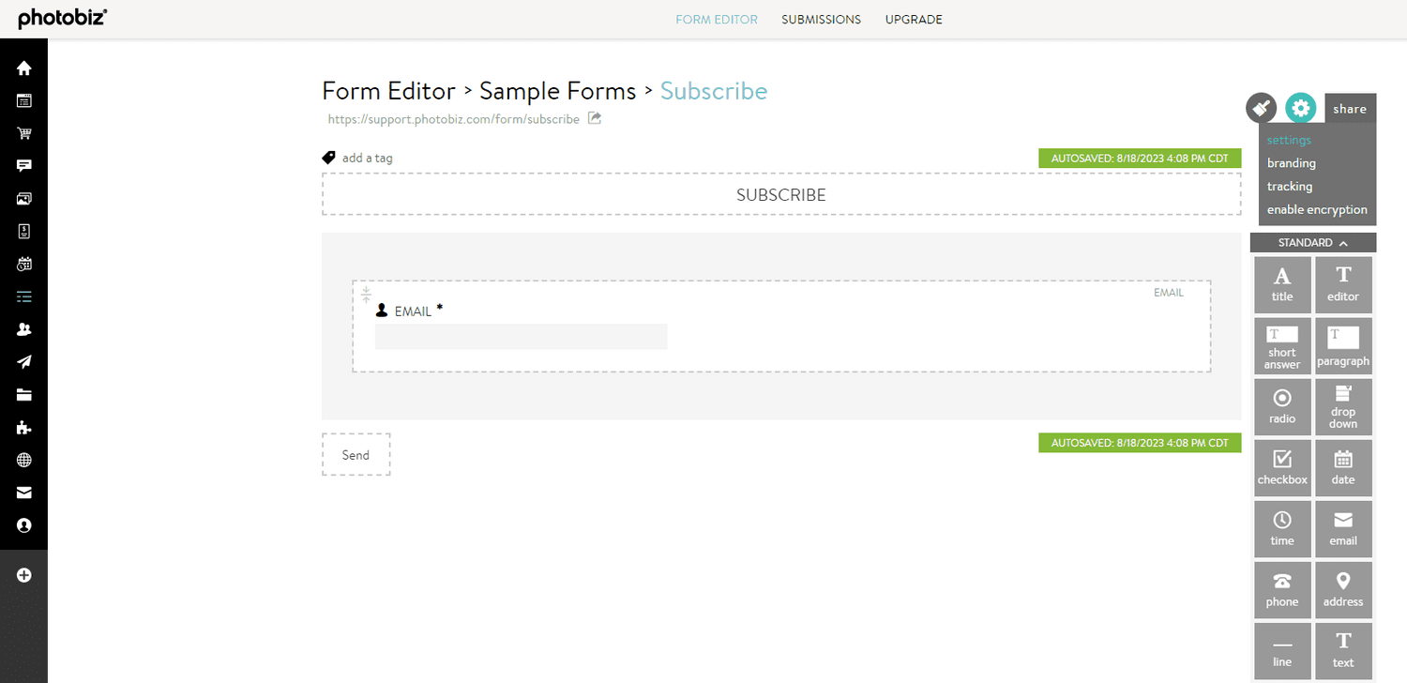Click the Send button
The width and height of the screenshot is (1407, 683).
(x=356, y=455)
